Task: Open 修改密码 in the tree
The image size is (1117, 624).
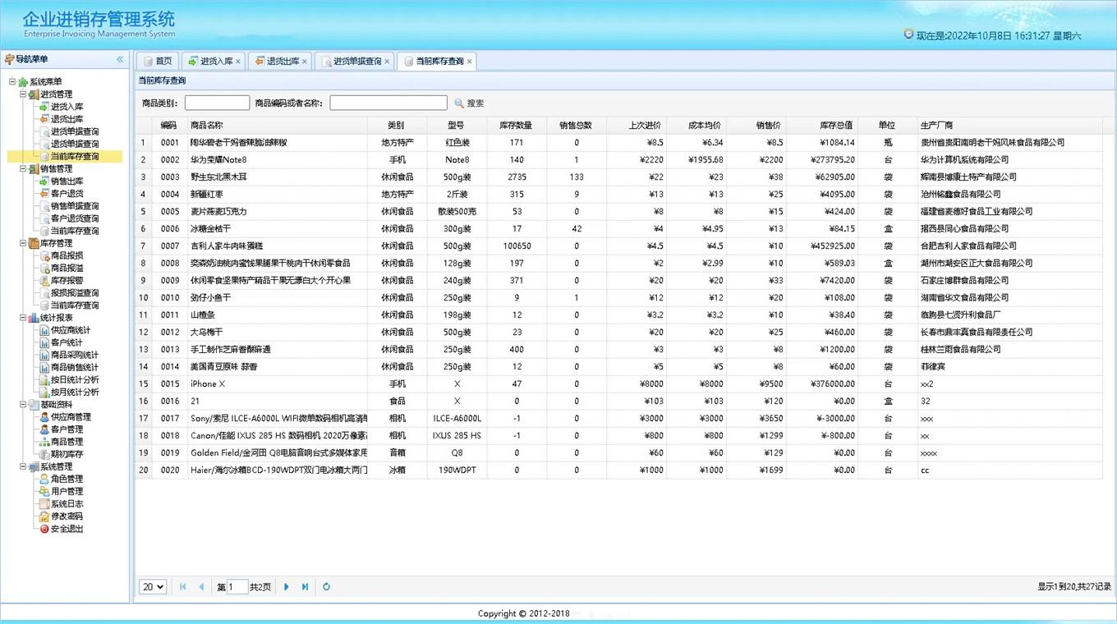Action: coord(67,516)
